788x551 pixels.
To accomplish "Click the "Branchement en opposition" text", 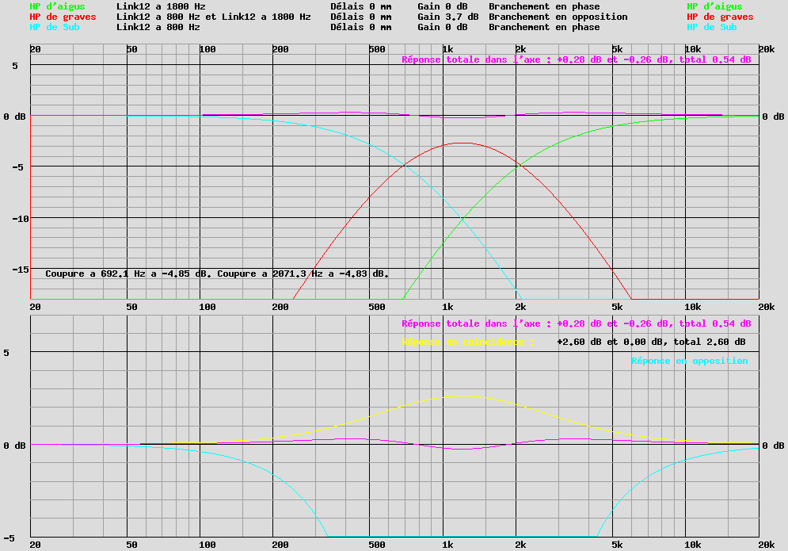I will point(558,17).
